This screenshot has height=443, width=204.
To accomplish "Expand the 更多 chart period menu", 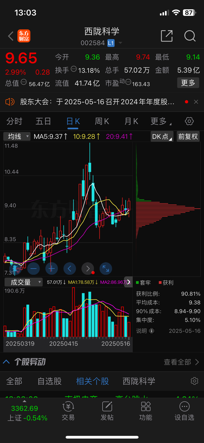I will [x=161, y=121].
